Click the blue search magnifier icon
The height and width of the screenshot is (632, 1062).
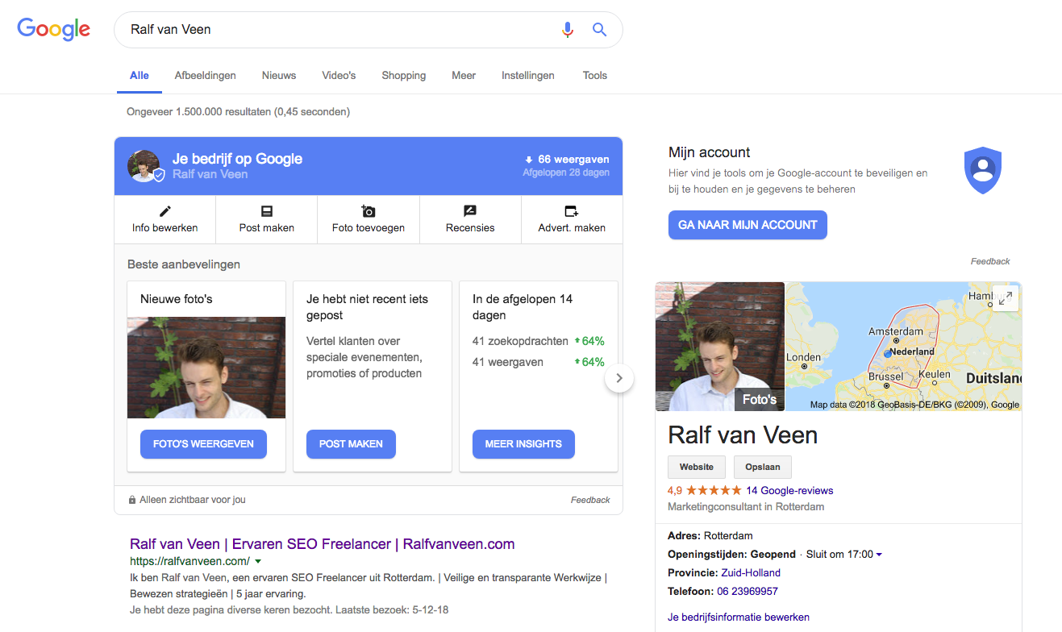[x=599, y=30]
